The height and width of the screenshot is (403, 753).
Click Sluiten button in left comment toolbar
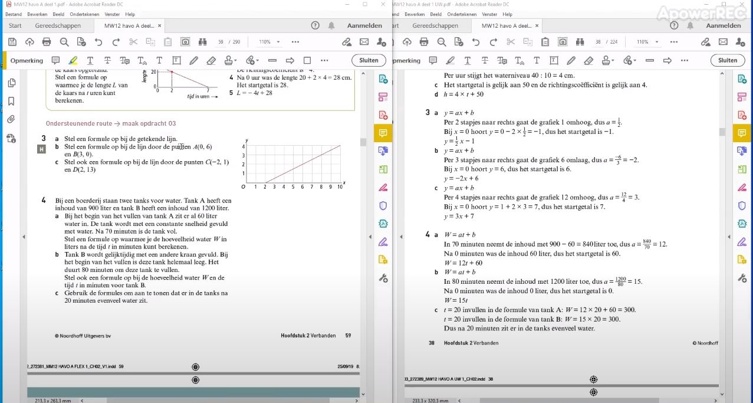[369, 60]
